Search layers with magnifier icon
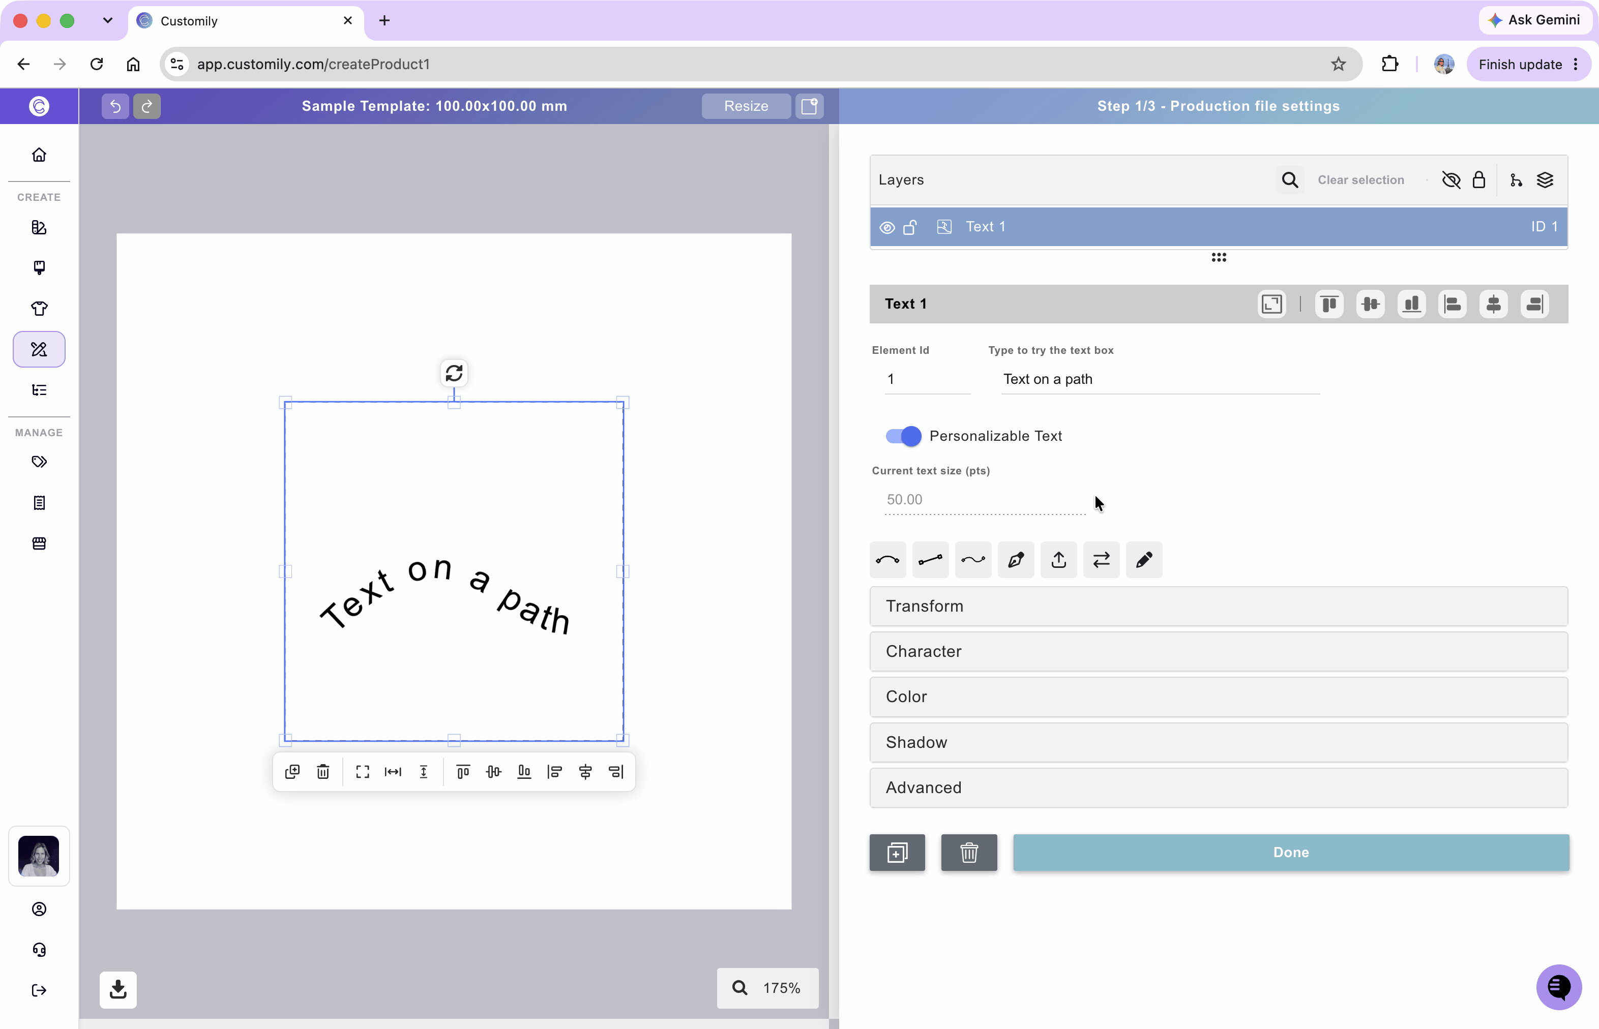 (x=1290, y=180)
